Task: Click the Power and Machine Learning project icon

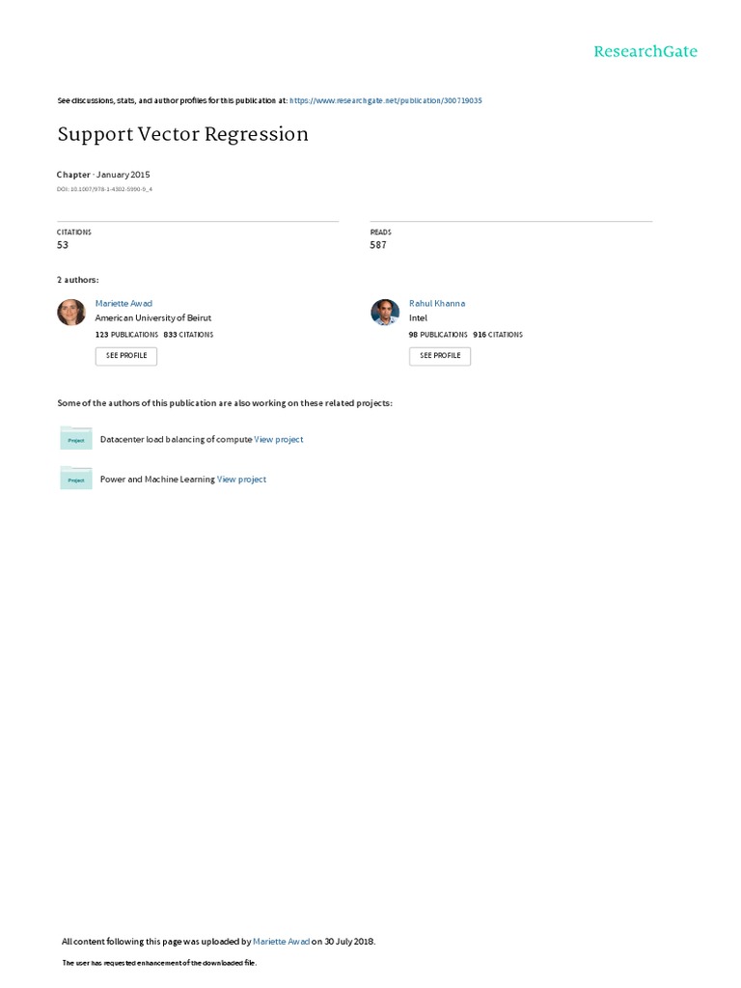Action: click(76, 479)
